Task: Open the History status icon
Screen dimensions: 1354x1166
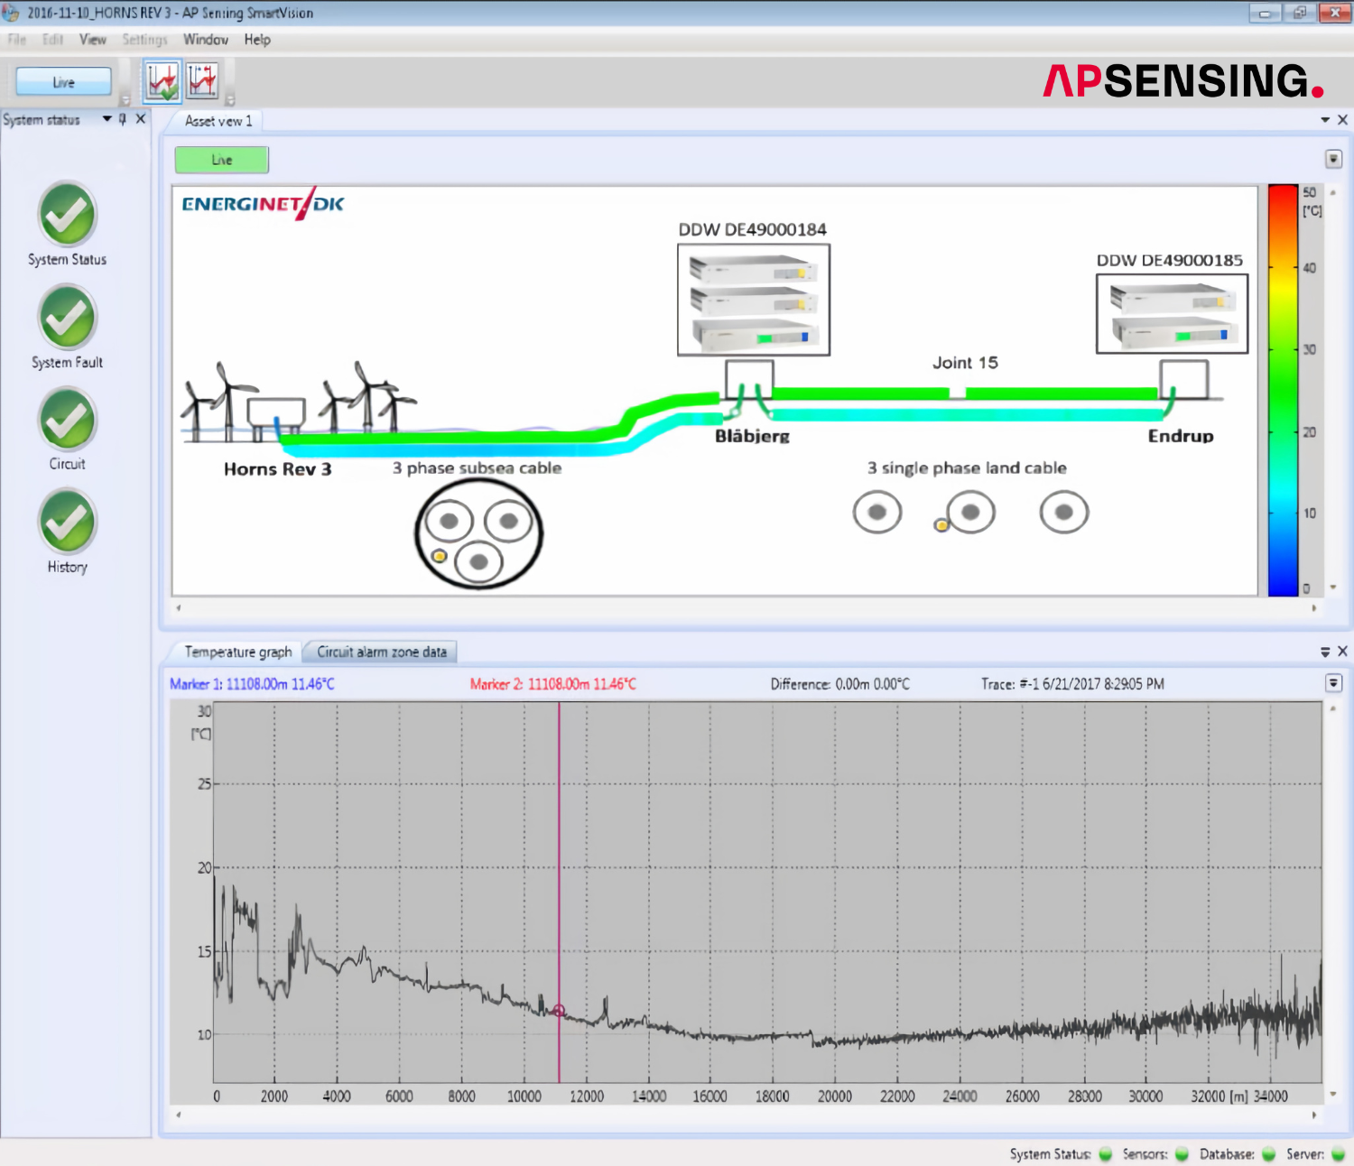Action: [67, 522]
